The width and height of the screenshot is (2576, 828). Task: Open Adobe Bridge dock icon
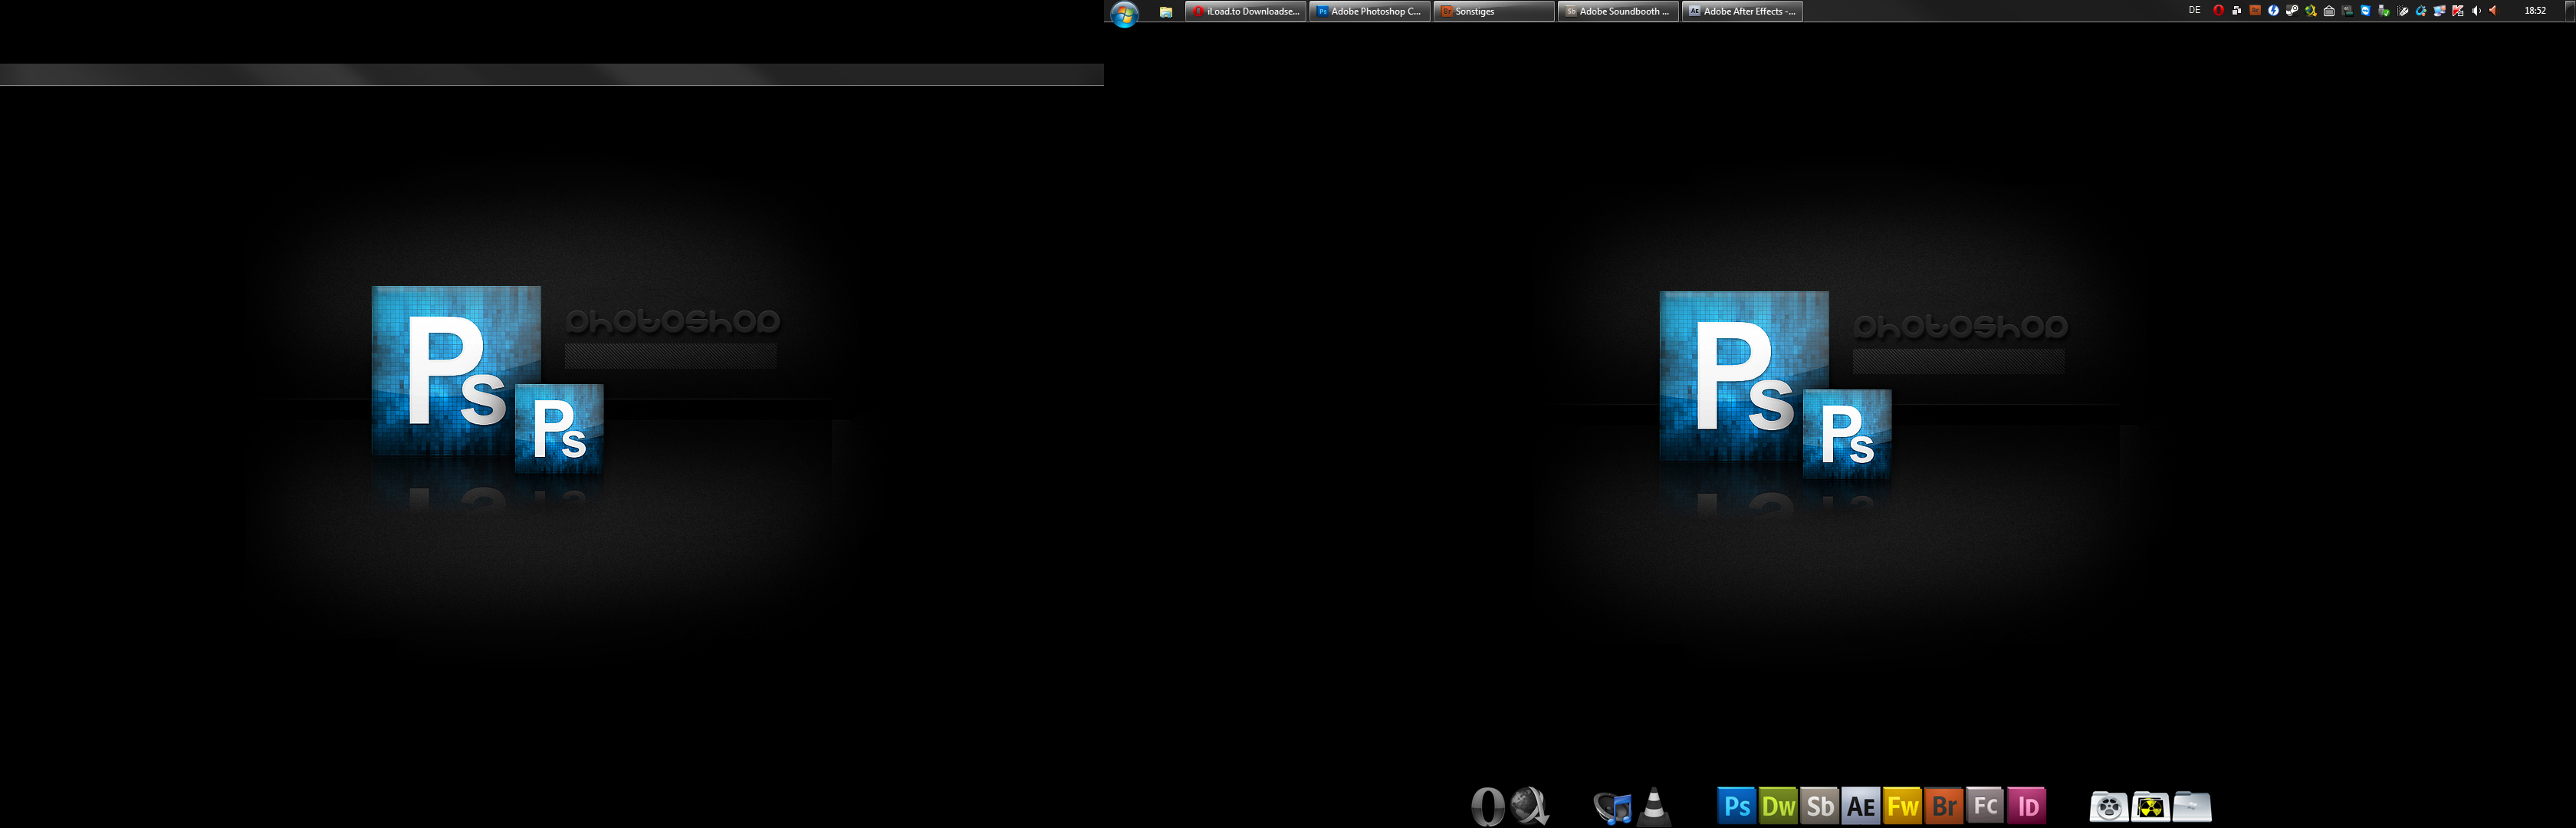coord(1944,805)
